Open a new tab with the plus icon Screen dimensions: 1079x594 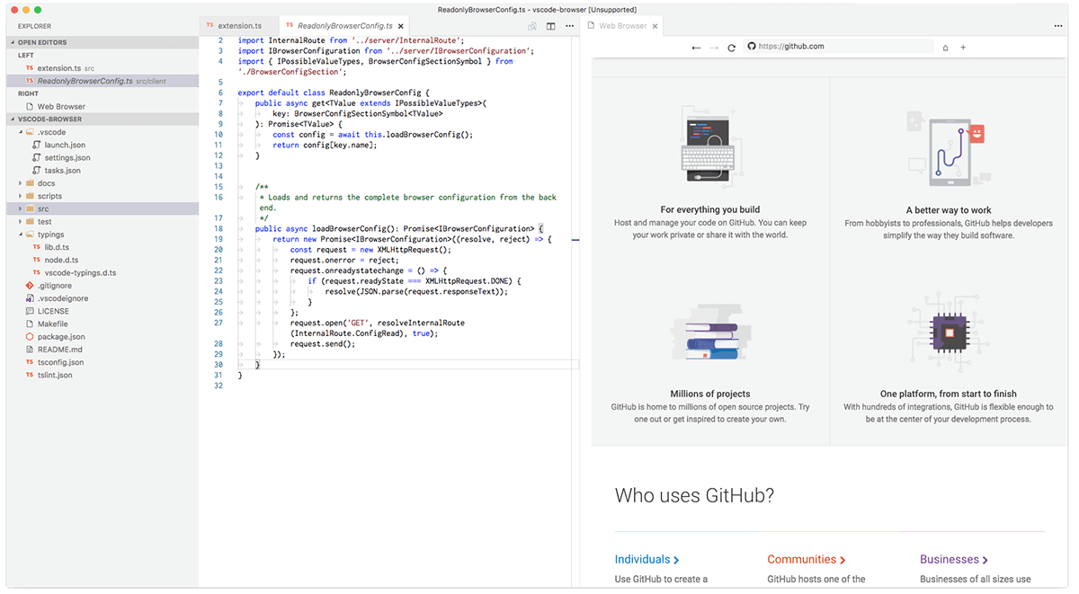pyautogui.click(x=963, y=47)
